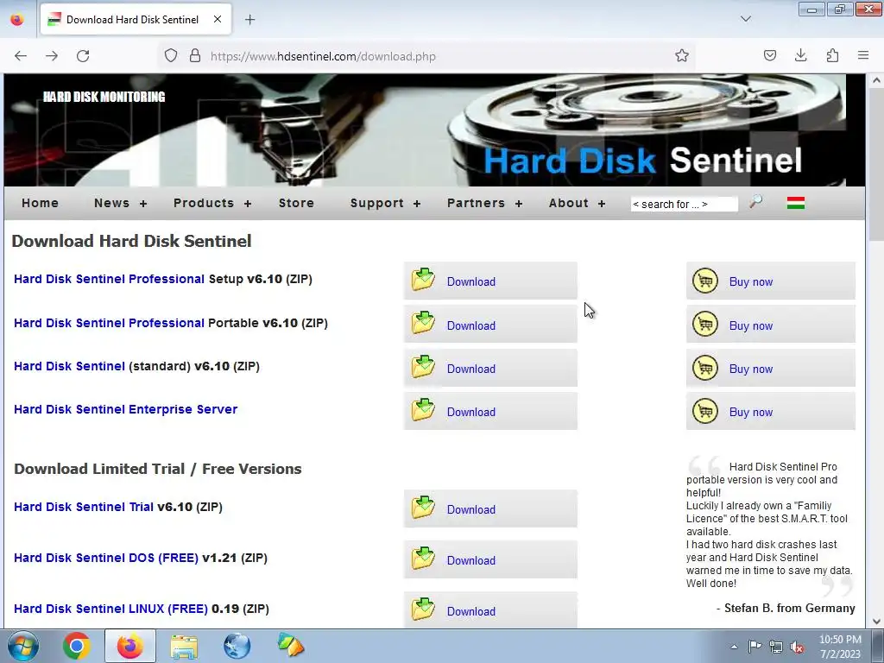Click the site security padlock icon

195,56
